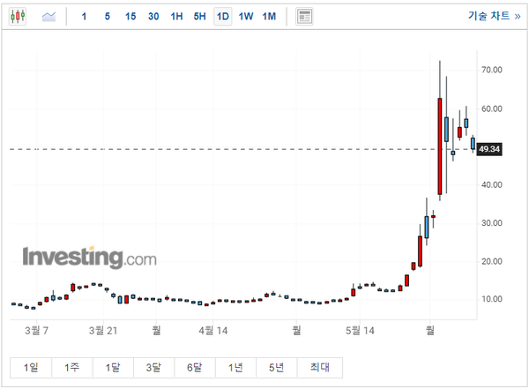Click the 49.34 current price label
The image size is (529, 389).
pos(488,150)
